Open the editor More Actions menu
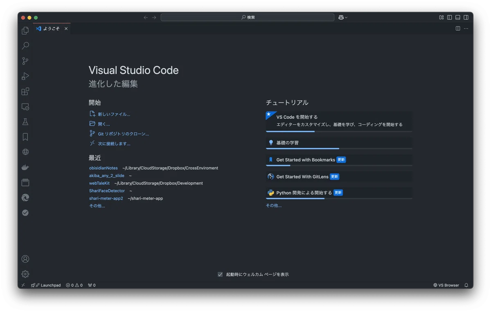 (466, 29)
